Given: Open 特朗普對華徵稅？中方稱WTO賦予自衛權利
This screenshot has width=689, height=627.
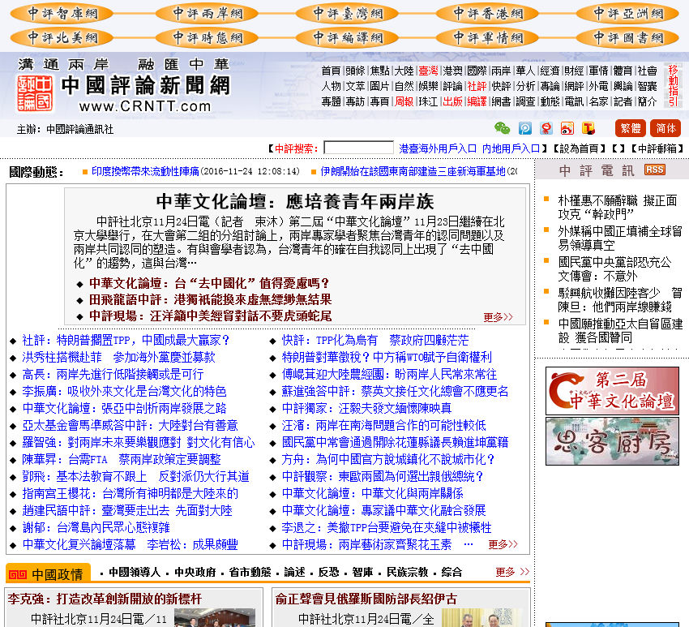Looking at the screenshot, I should [x=387, y=357].
